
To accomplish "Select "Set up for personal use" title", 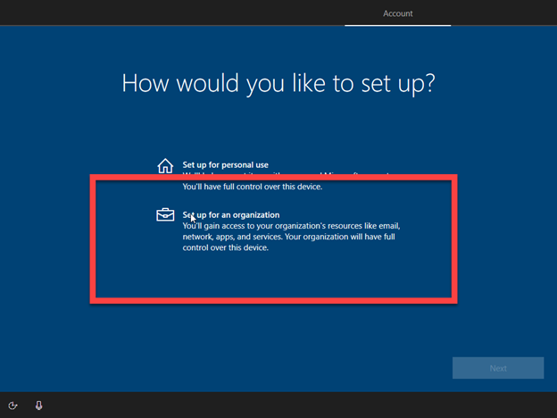I will pos(225,165).
